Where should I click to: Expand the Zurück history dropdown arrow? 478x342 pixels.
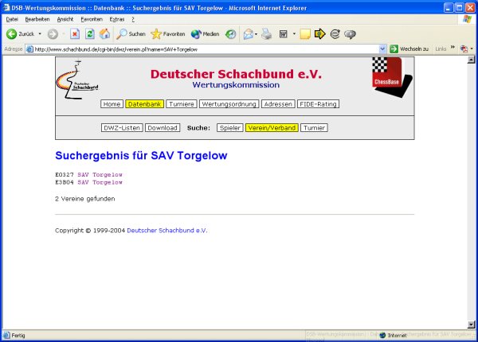[41, 34]
